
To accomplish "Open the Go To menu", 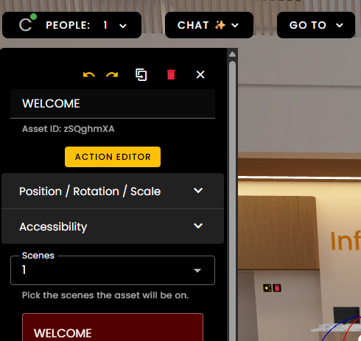I will click(x=316, y=25).
